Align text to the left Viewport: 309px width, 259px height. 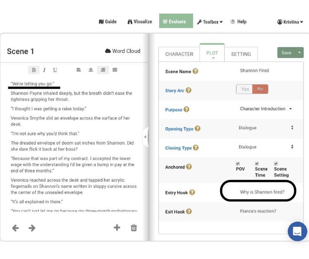click(79, 70)
